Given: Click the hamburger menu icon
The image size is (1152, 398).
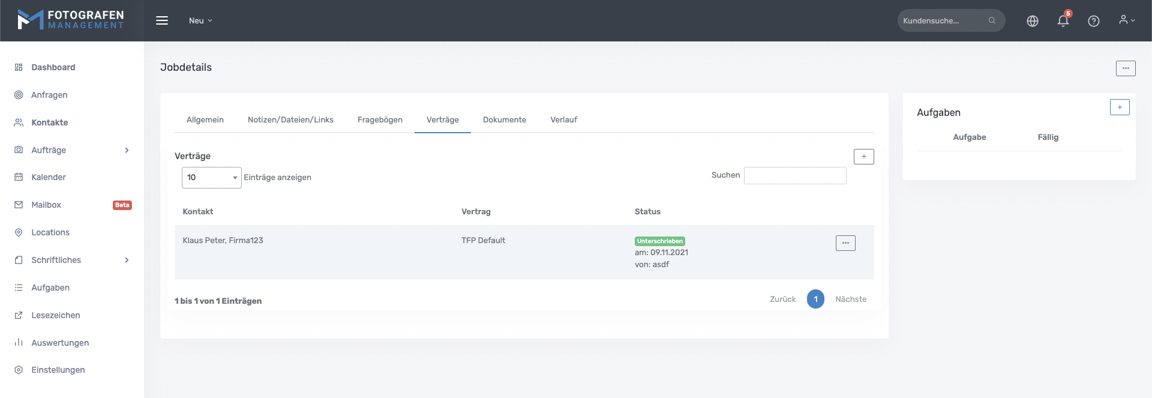Looking at the screenshot, I should coord(161,20).
